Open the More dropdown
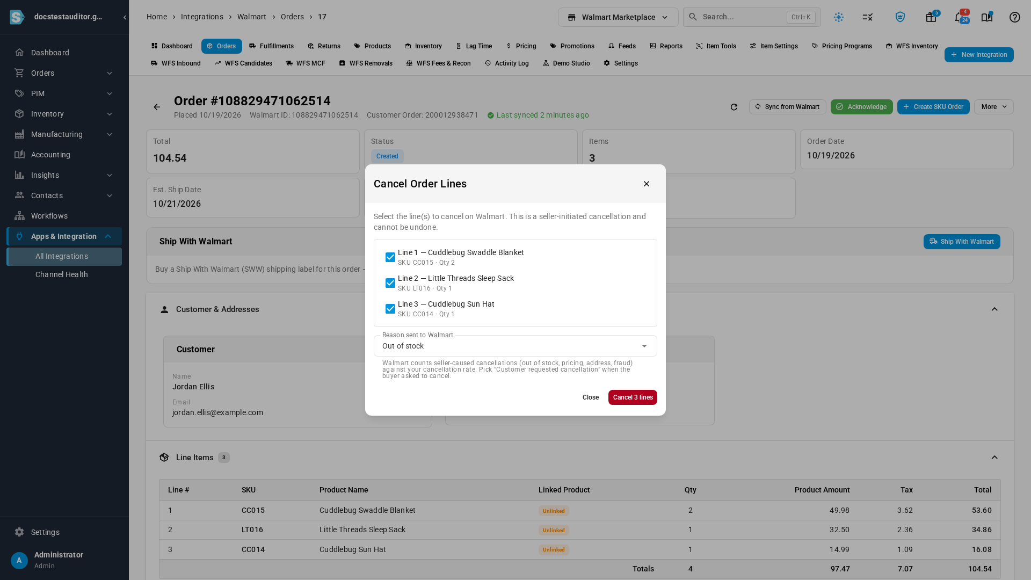 [993, 107]
